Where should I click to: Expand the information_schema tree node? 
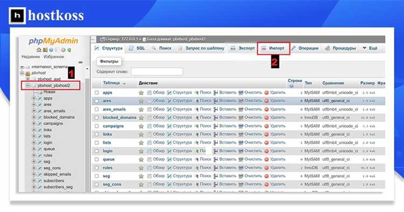pyautogui.click(x=22, y=67)
